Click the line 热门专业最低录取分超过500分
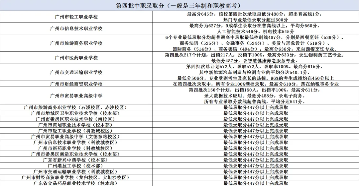Image resolution: width=359 pixels, height=186 pixels. [x=256, y=20]
